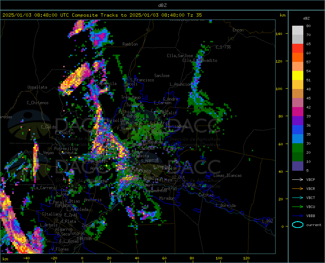Click the 12_Oct place label
325x263 pixels.
pos(178,177)
